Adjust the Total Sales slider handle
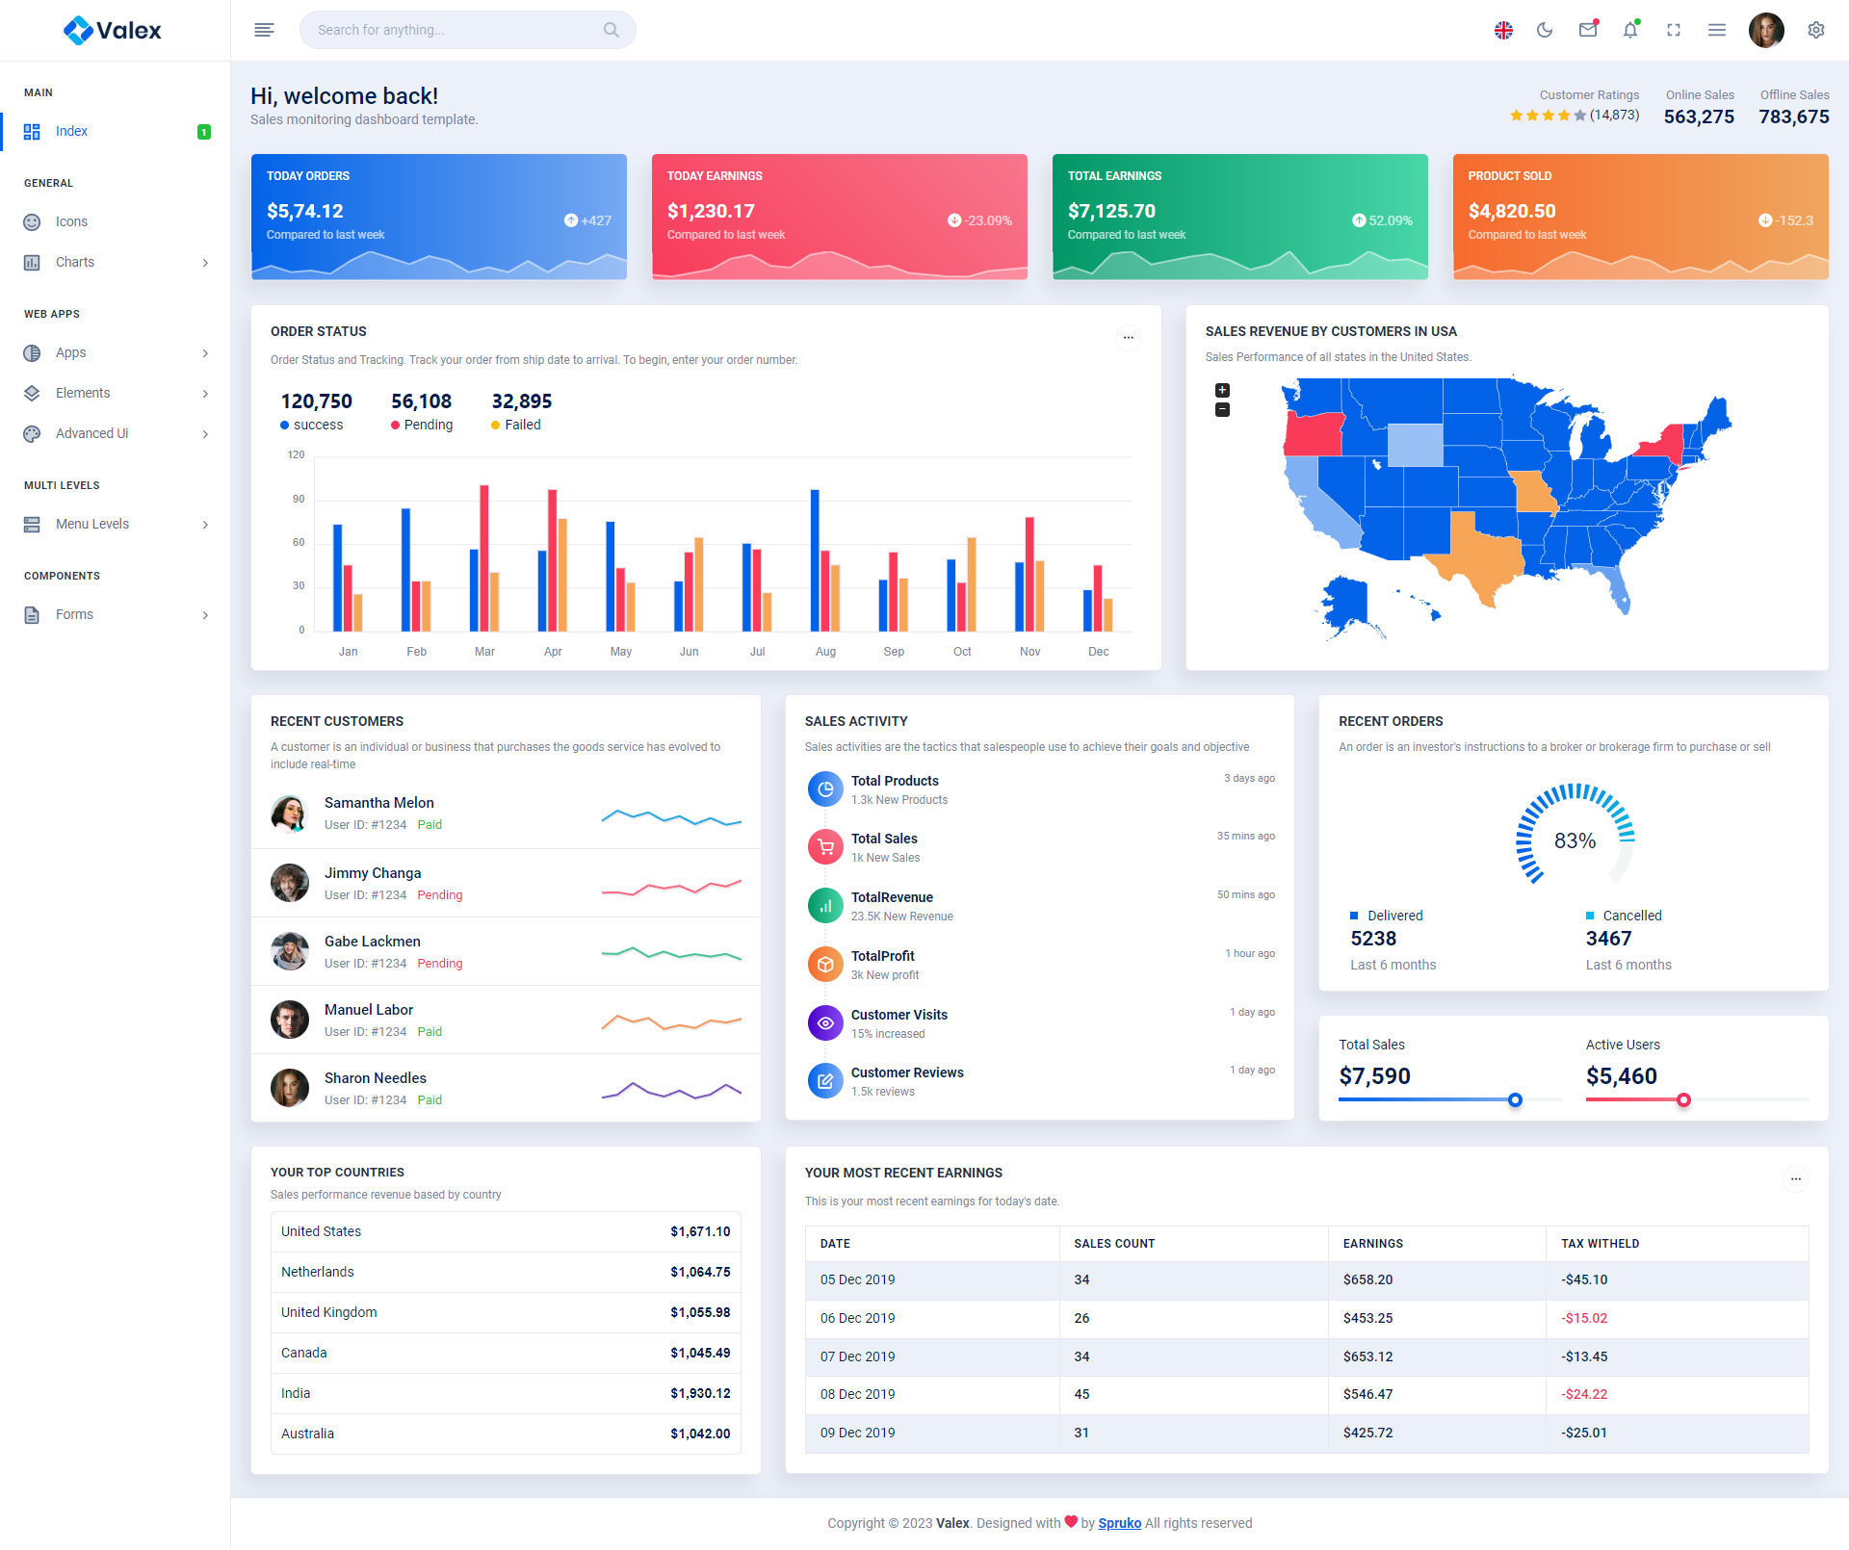 [1515, 1099]
